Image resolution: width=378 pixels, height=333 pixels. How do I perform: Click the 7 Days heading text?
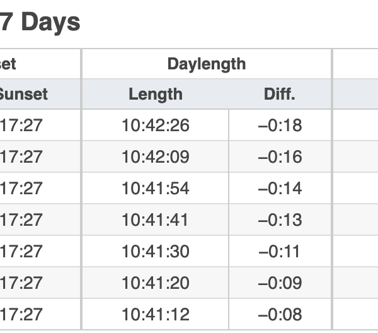pyautogui.click(x=40, y=22)
